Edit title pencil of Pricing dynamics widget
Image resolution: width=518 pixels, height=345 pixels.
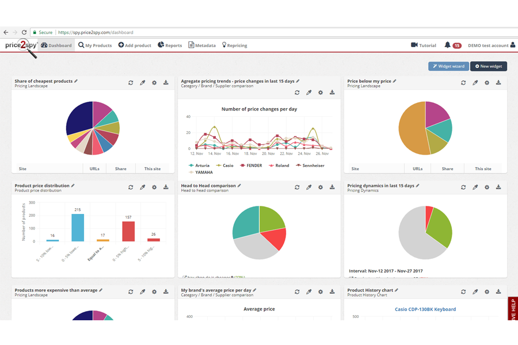pyautogui.click(x=417, y=186)
